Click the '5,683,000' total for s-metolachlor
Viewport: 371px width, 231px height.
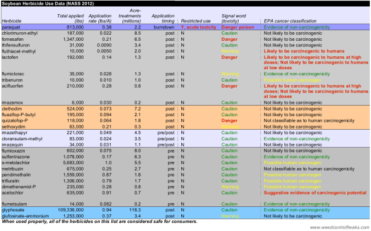point(74,162)
